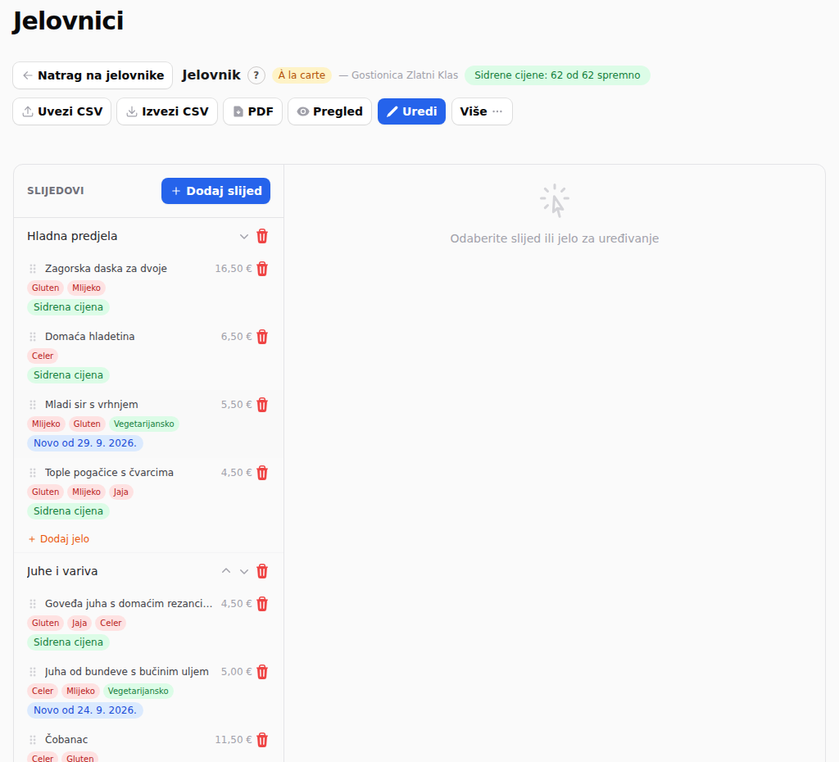This screenshot has width=839, height=762.
Task: Click Celer tag on Domaća hladetina
Action: pyautogui.click(x=43, y=356)
